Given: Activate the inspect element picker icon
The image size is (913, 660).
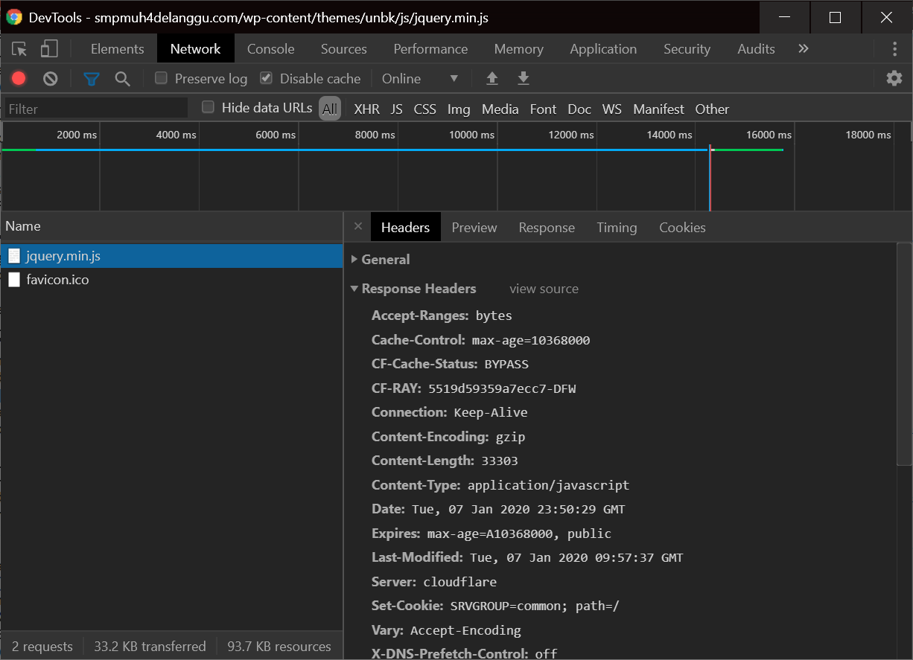Looking at the screenshot, I should point(19,49).
